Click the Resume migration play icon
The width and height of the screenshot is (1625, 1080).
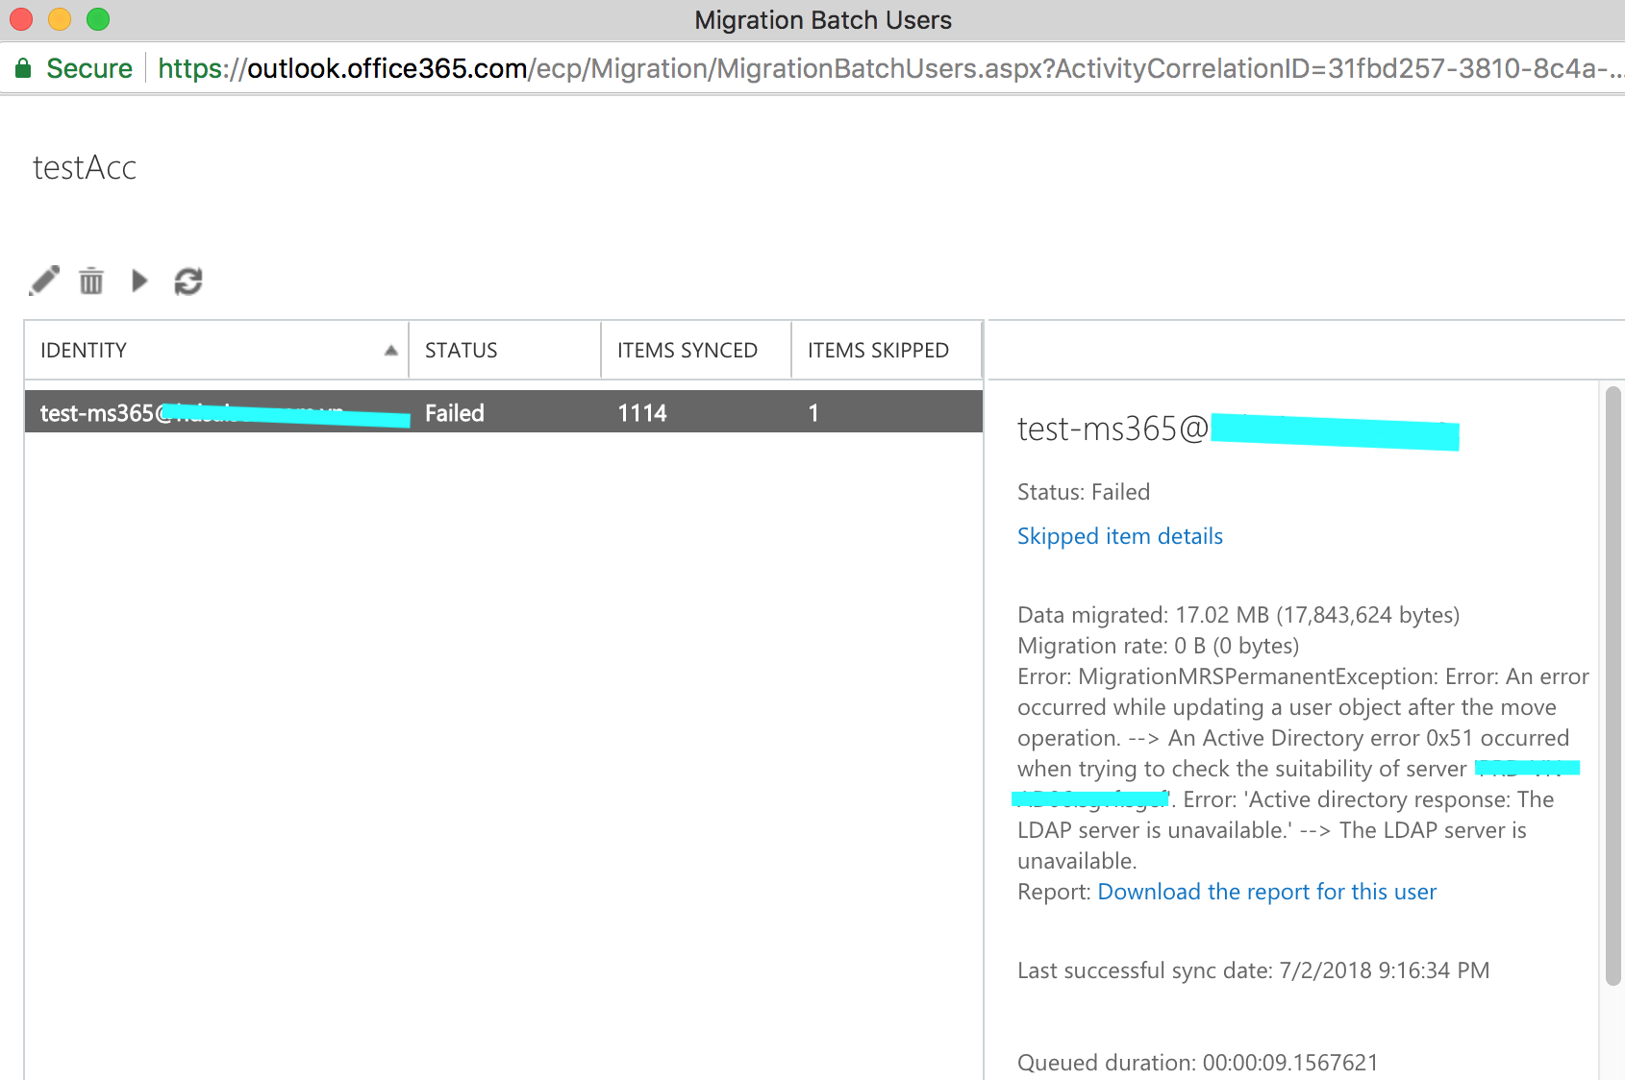(x=139, y=281)
